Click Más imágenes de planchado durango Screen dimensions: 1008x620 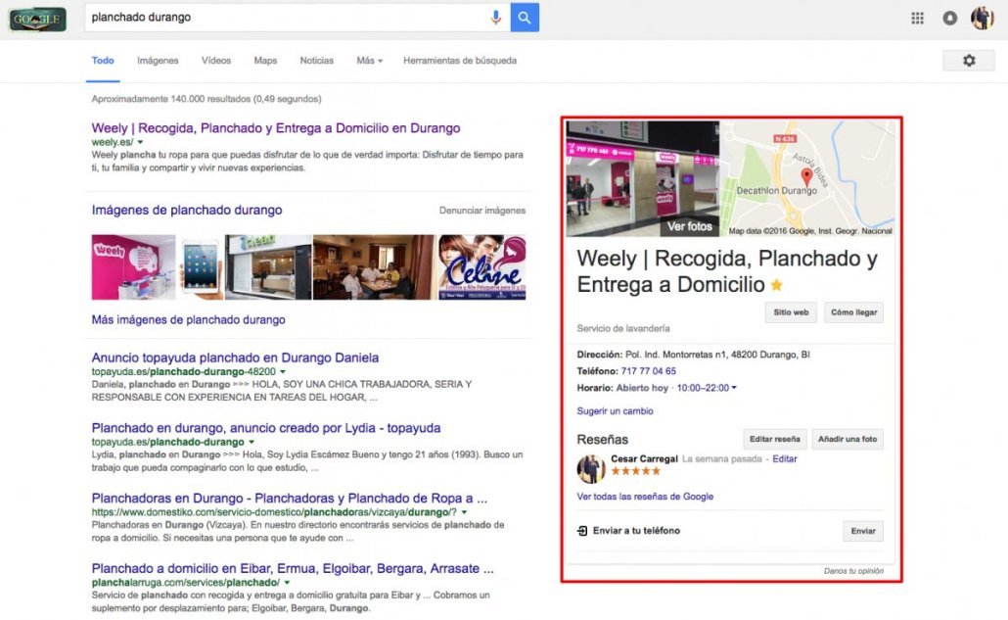[188, 319]
